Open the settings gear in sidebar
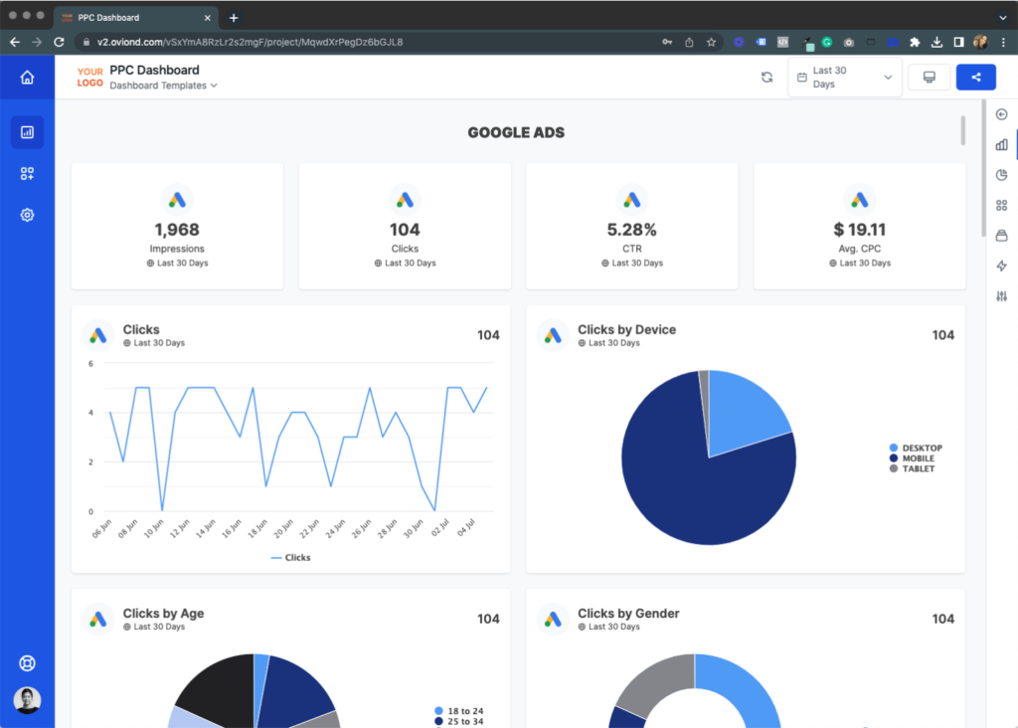The height and width of the screenshot is (728, 1018). point(27,215)
